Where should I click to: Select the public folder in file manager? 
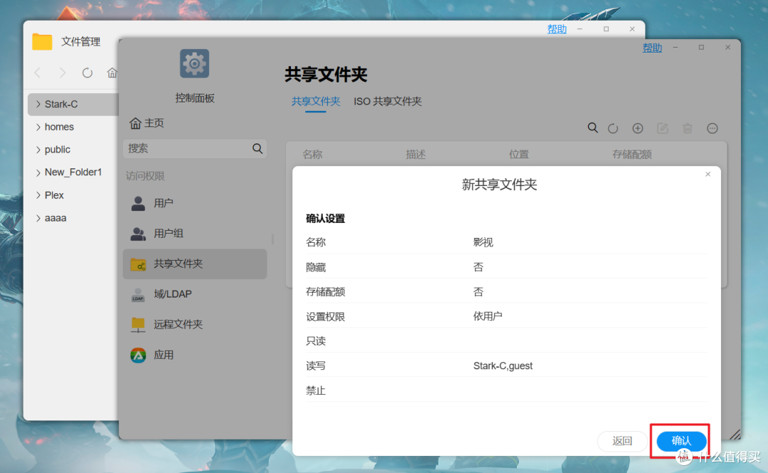[x=58, y=150]
